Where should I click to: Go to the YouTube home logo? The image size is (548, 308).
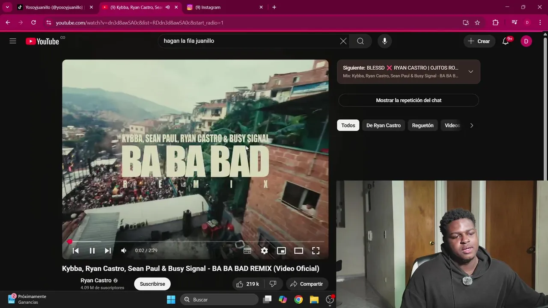click(x=42, y=41)
